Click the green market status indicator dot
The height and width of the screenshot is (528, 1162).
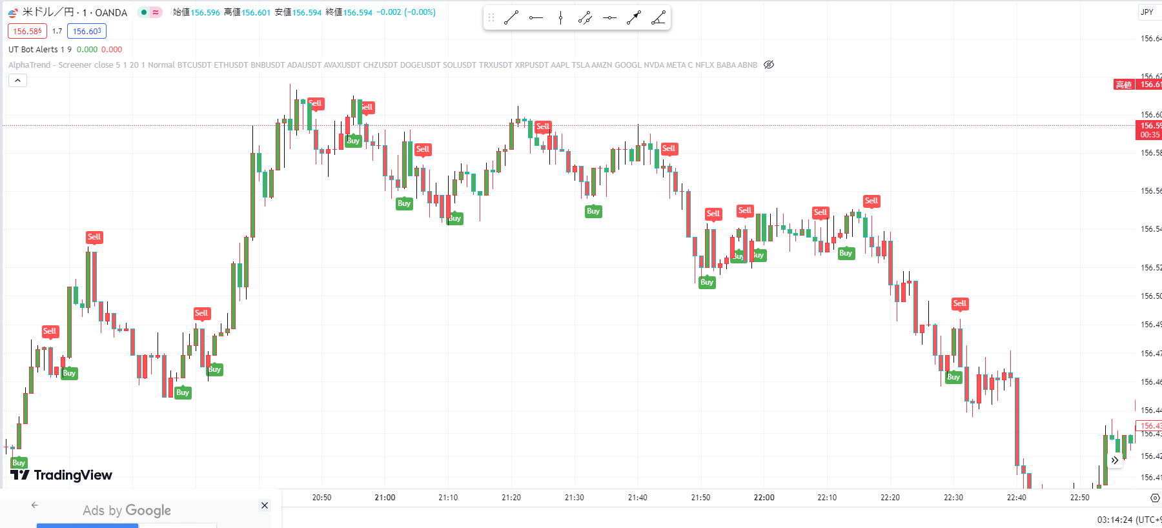(143, 12)
